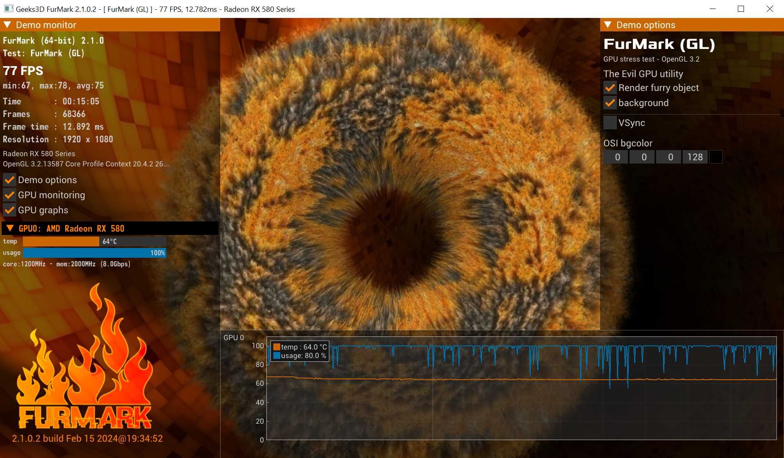
Task: Minimize the FurMark window
Action: coord(713,9)
